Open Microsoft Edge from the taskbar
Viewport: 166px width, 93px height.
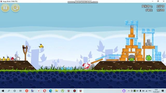click(x=51, y=91)
